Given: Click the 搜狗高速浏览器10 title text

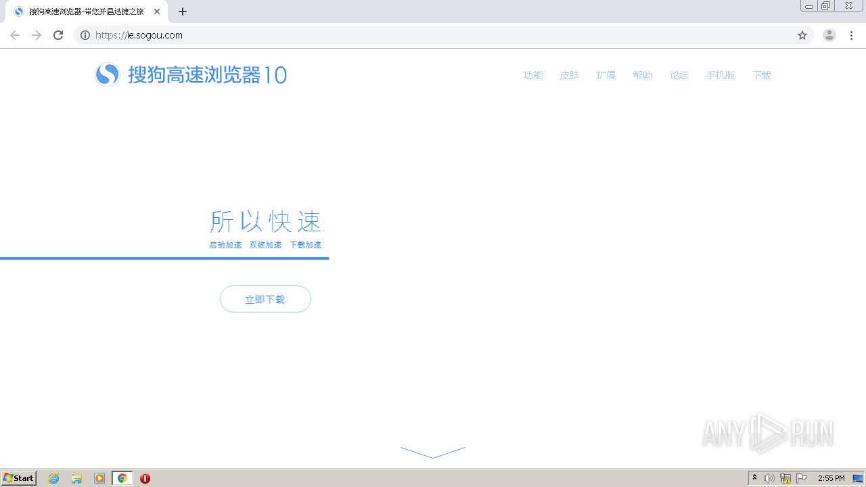Looking at the screenshot, I should pyautogui.click(x=208, y=74).
